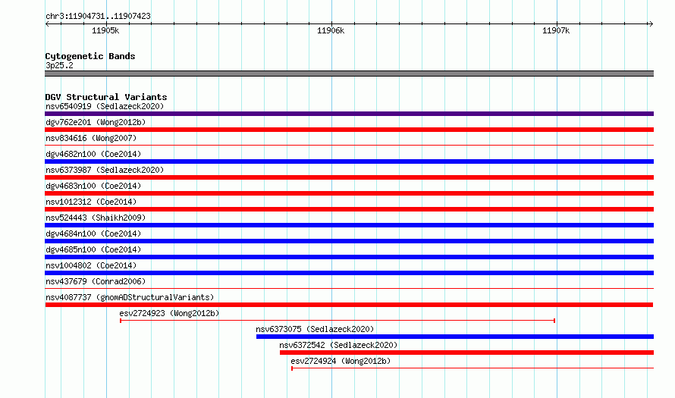Open the nsv6540919 (Sedlazeck2020) label
Screen dimensions: 675x398
point(105,106)
